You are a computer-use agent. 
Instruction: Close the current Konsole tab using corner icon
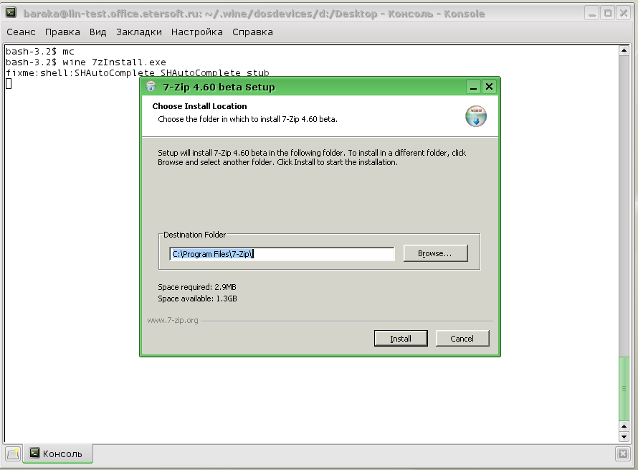click(622, 453)
